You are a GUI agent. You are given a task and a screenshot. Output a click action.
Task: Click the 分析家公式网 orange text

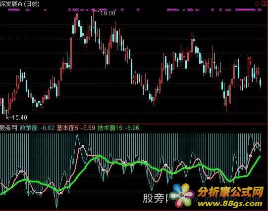230,192
